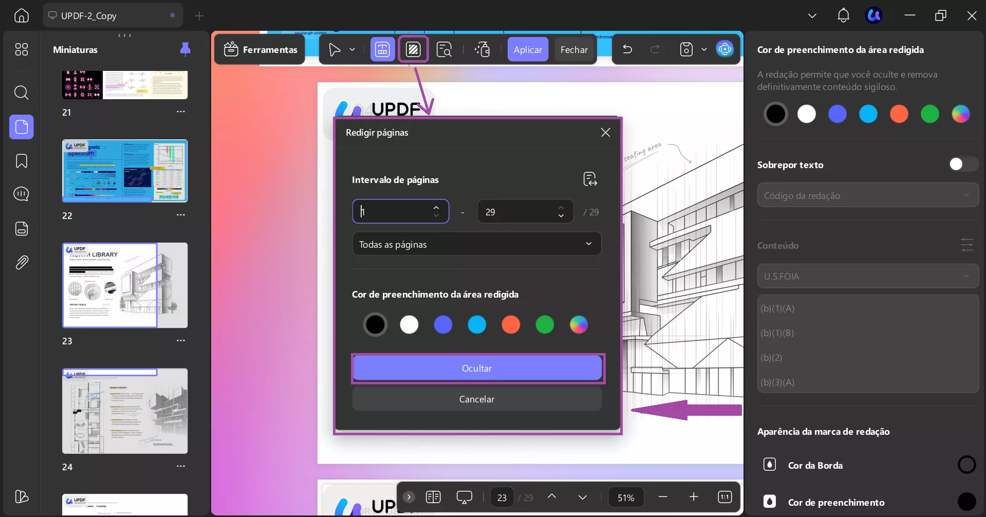986x517 pixels.
Task: Go to the Home icon
Action: tap(22, 16)
